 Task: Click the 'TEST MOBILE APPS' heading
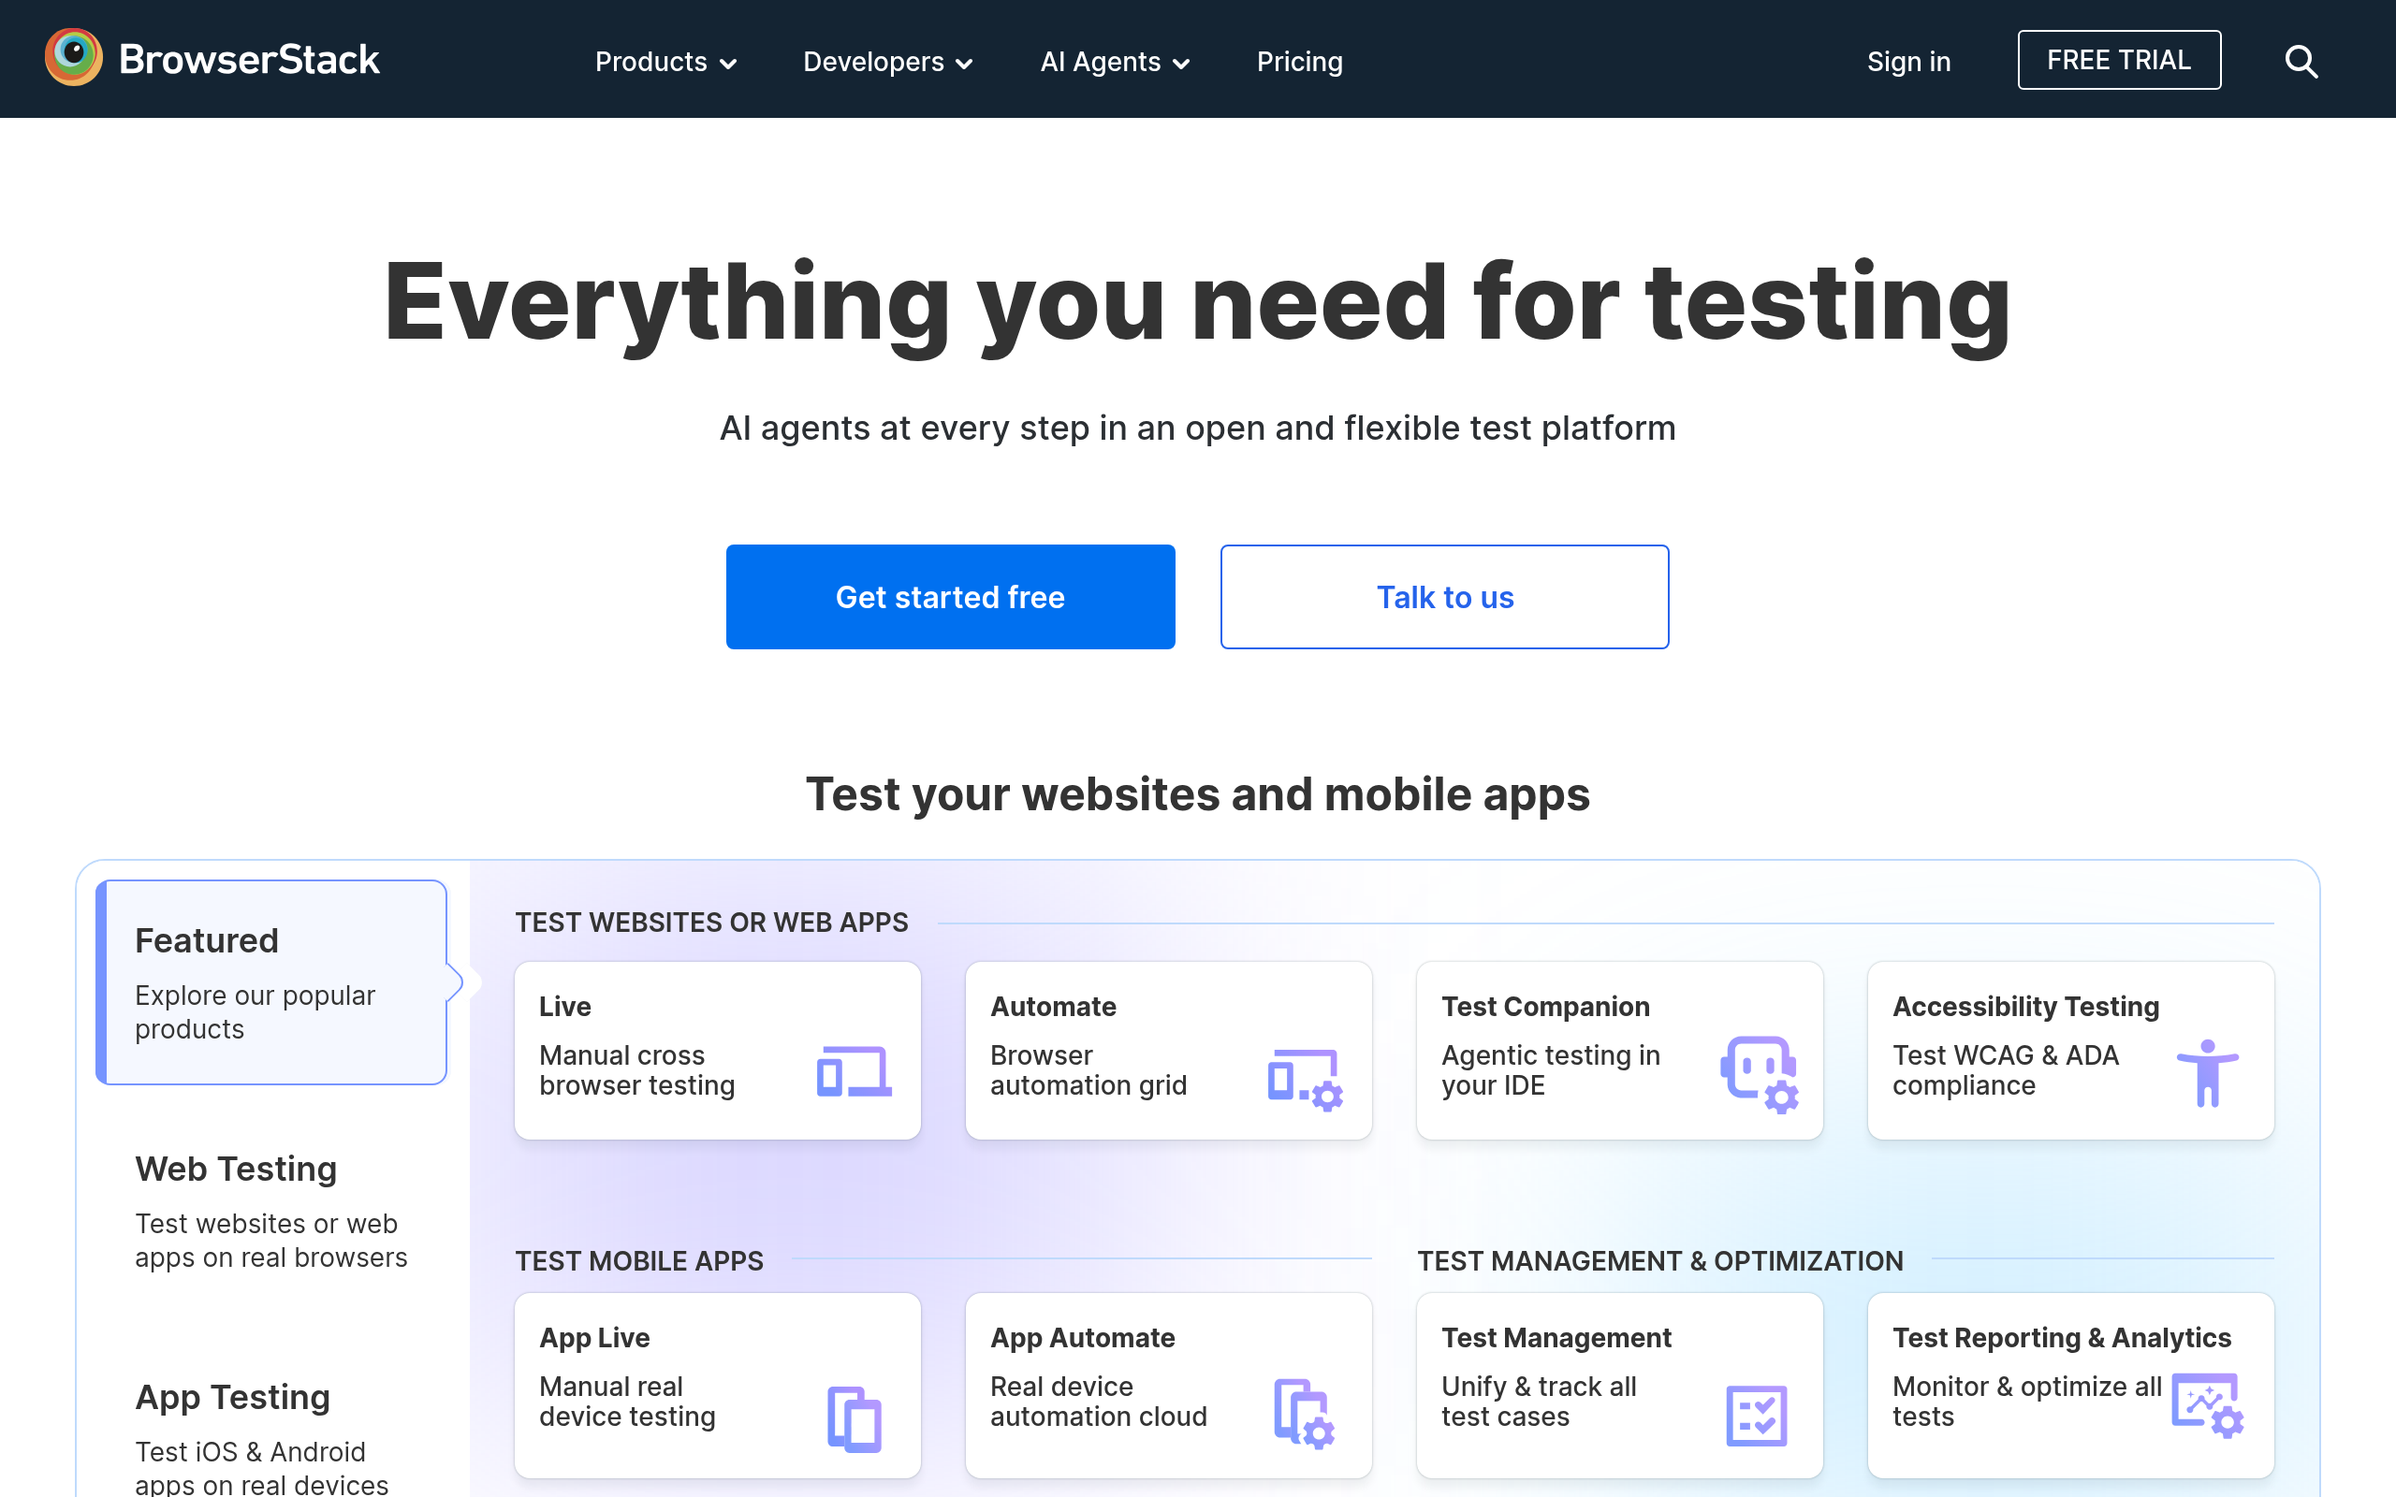coord(638,1260)
